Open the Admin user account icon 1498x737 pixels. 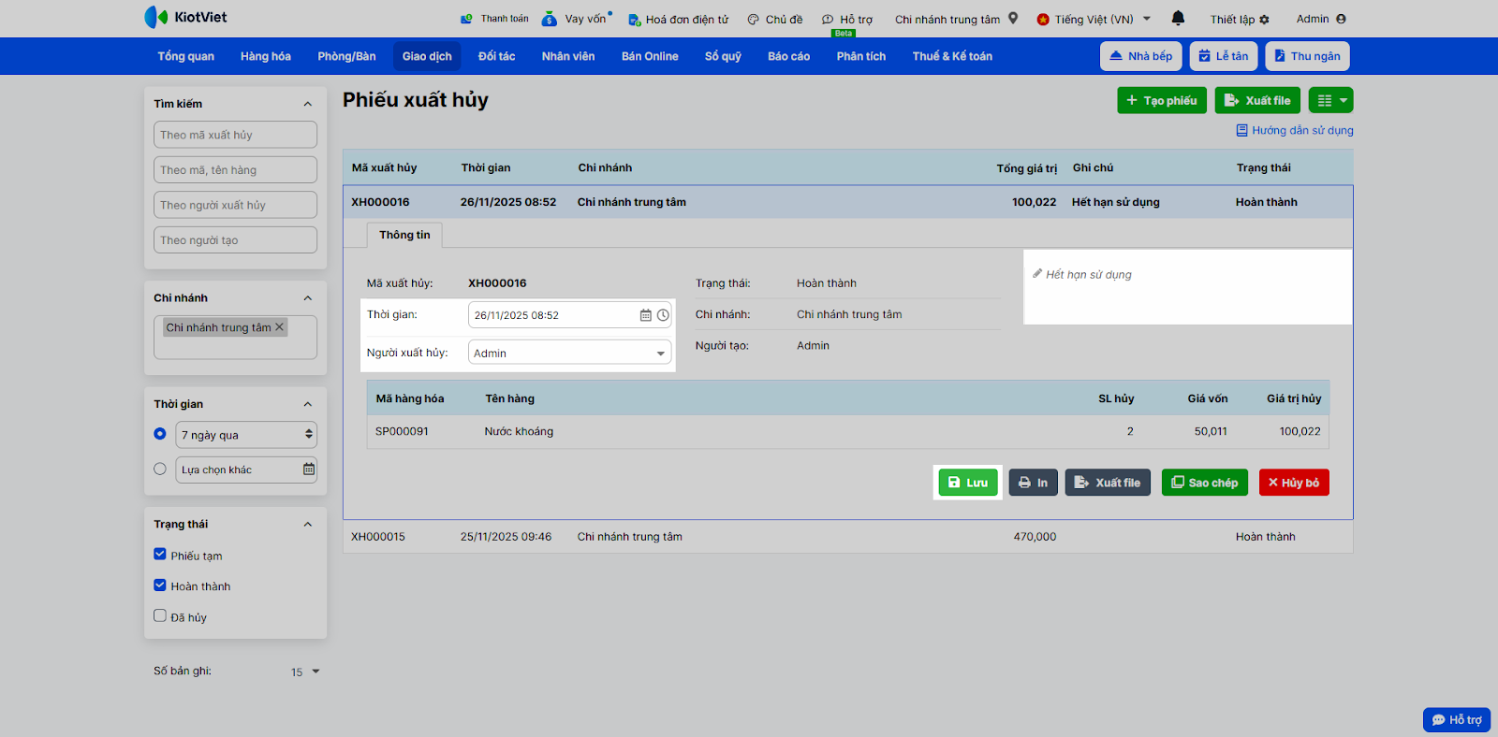(1341, 19)
